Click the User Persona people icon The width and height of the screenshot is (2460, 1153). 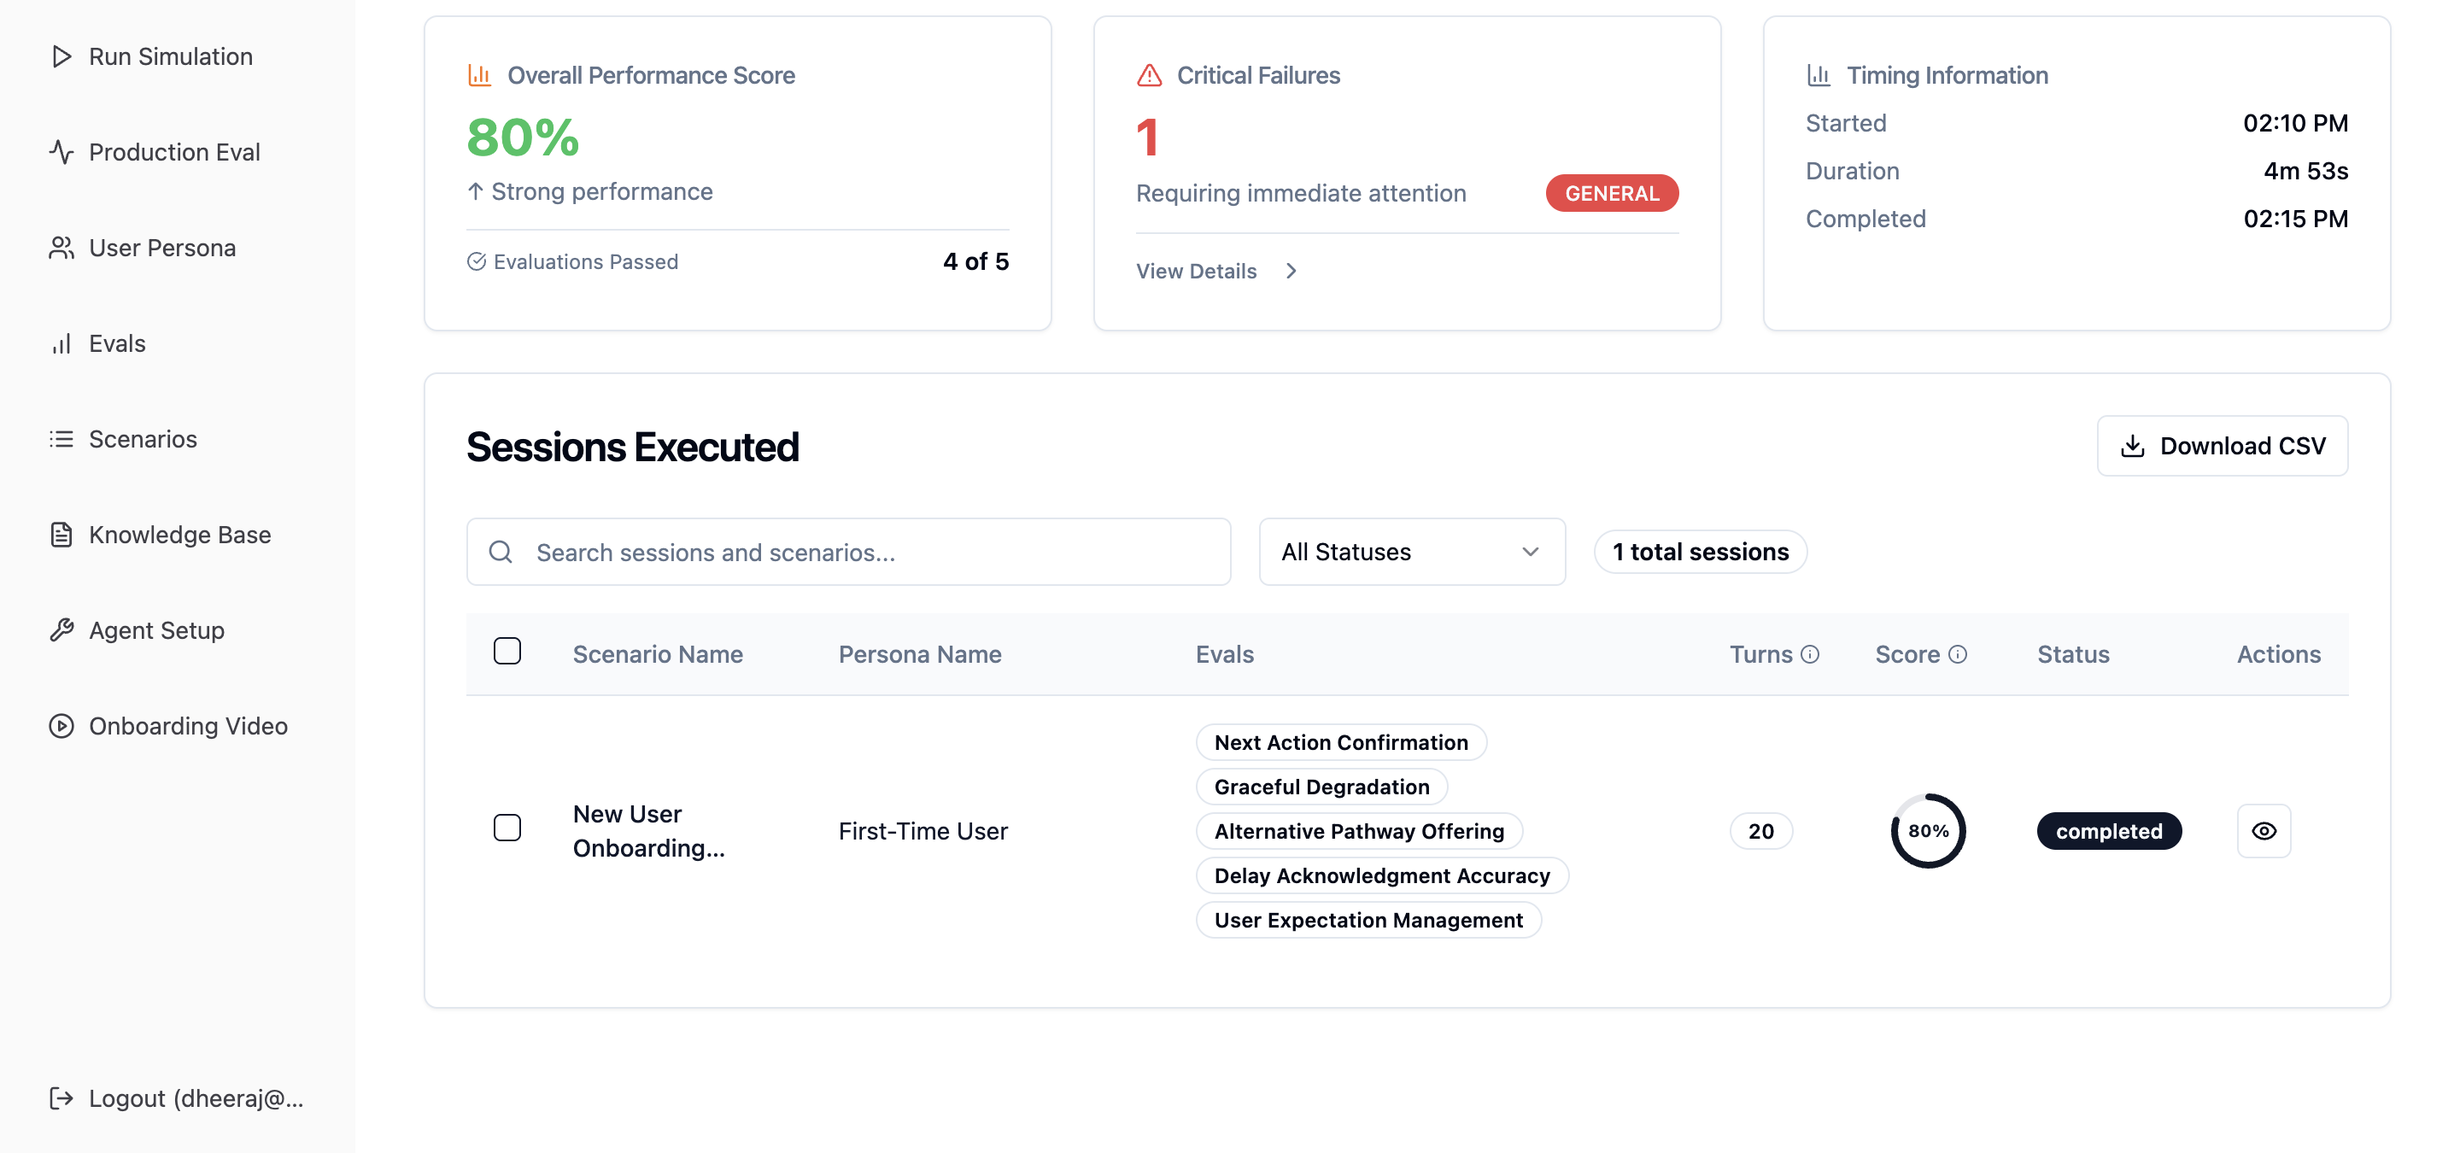[61, 249]
